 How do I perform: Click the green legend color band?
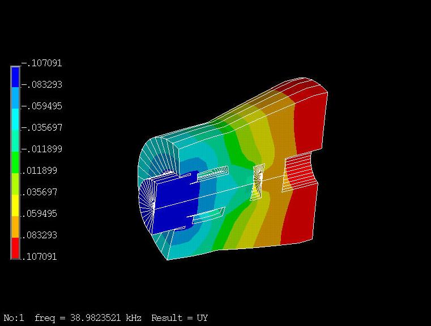[15, 162]
